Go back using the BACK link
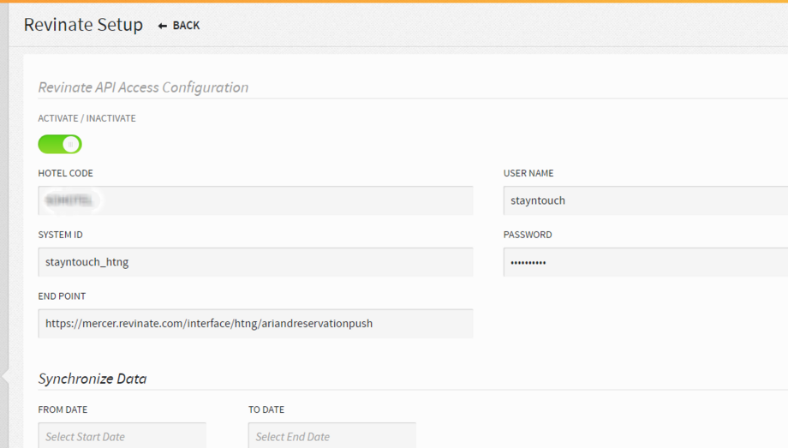Viewport: 788px width, 448px height. pos(179,25)
